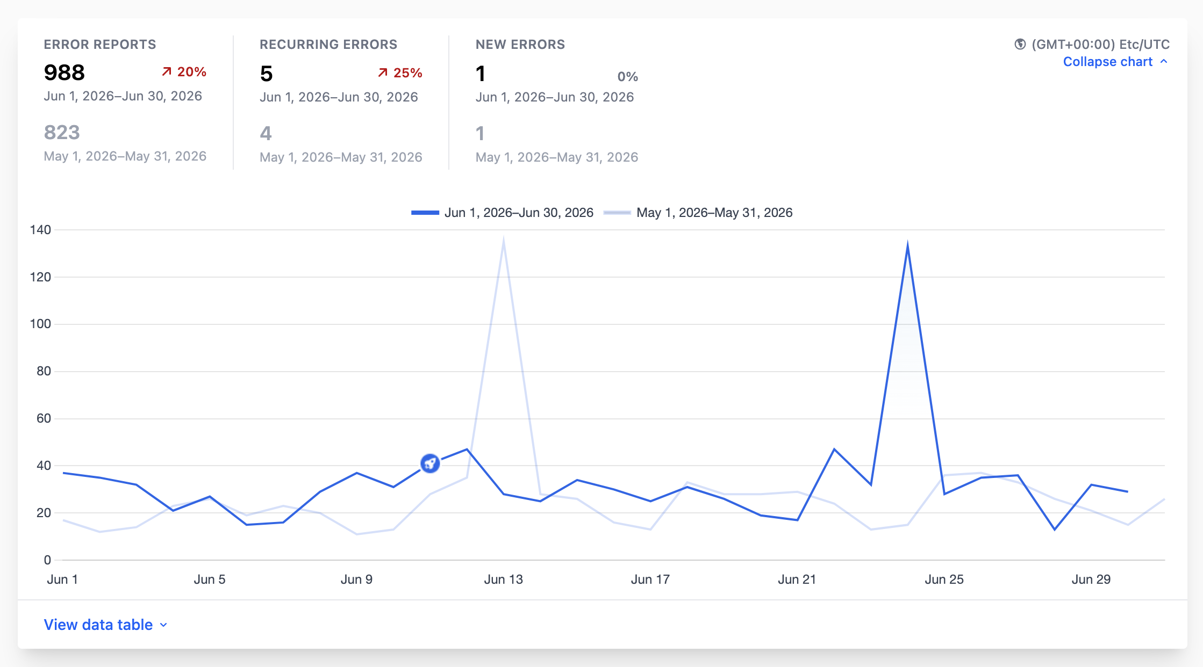Click the Jun 1 x-axis label
Image resolution: width=1203 pixels, height=667 pixels.
pos(62,579)
